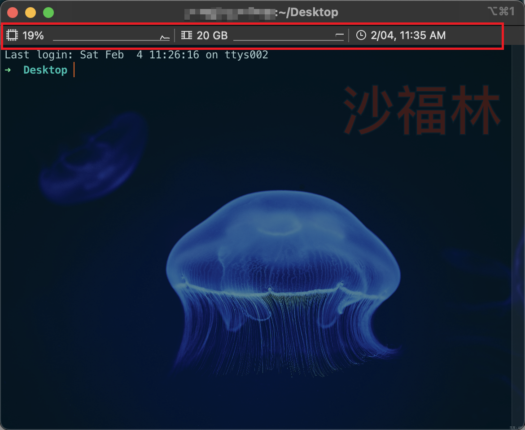Image resolution: width=525 pixels, height=430 pixels.
Task: Click the CPU chip icon in status bar
Action: [12, 35]
